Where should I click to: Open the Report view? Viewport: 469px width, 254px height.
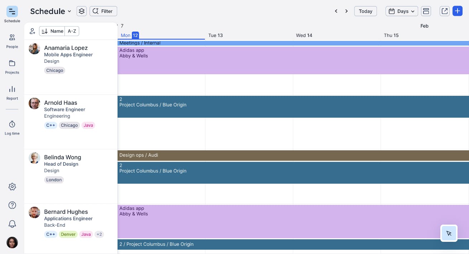pos(12,92)
